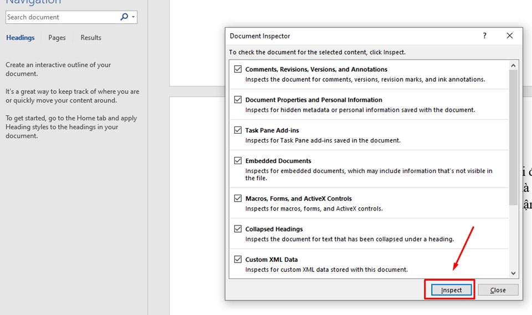Click the Document Inspector help question mark
Viewport: 532px width, 315px height.
click(x=484, y=36)
